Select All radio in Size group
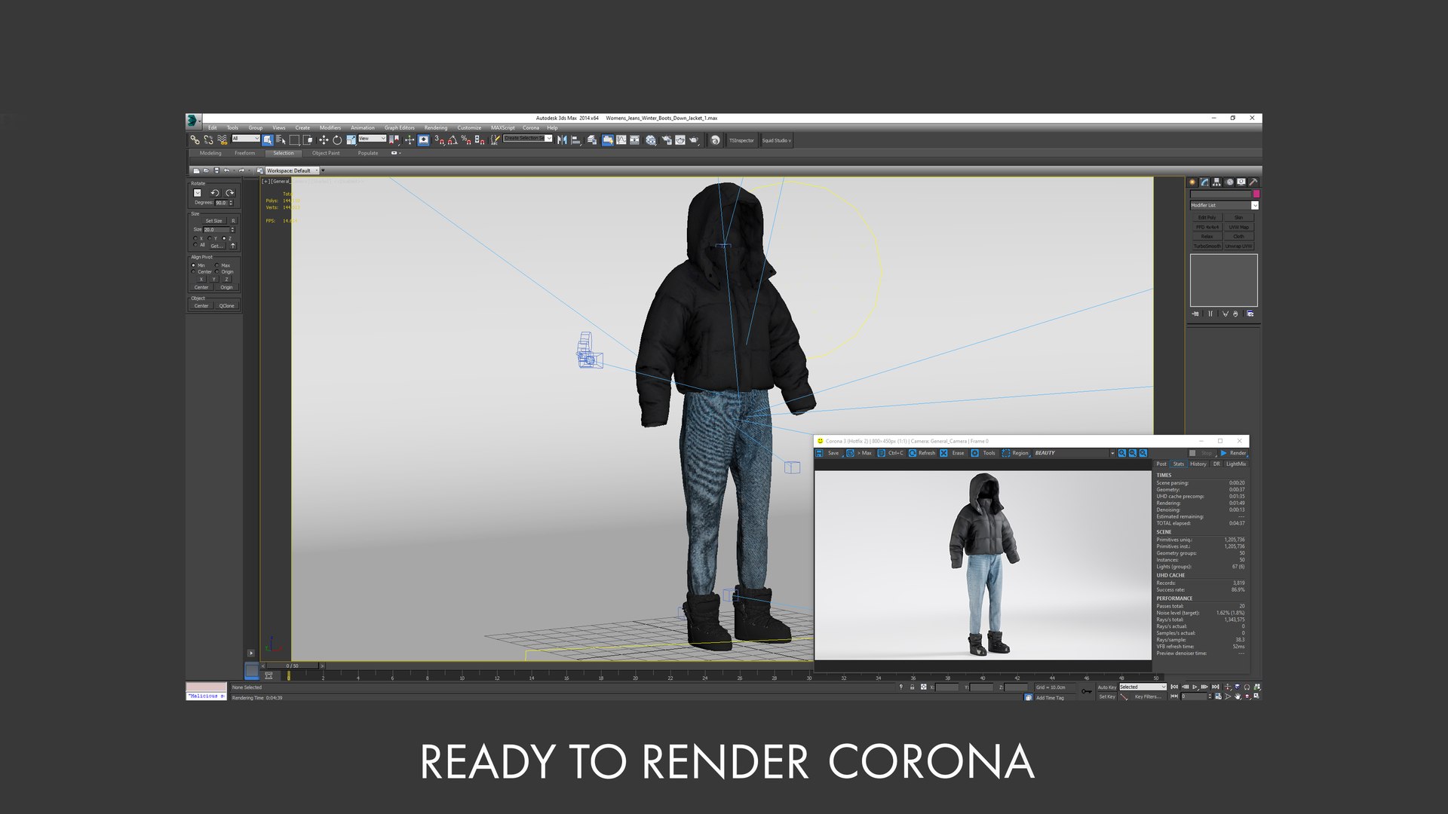Viewport: 1448px width, 814px height. click(195, 244)
